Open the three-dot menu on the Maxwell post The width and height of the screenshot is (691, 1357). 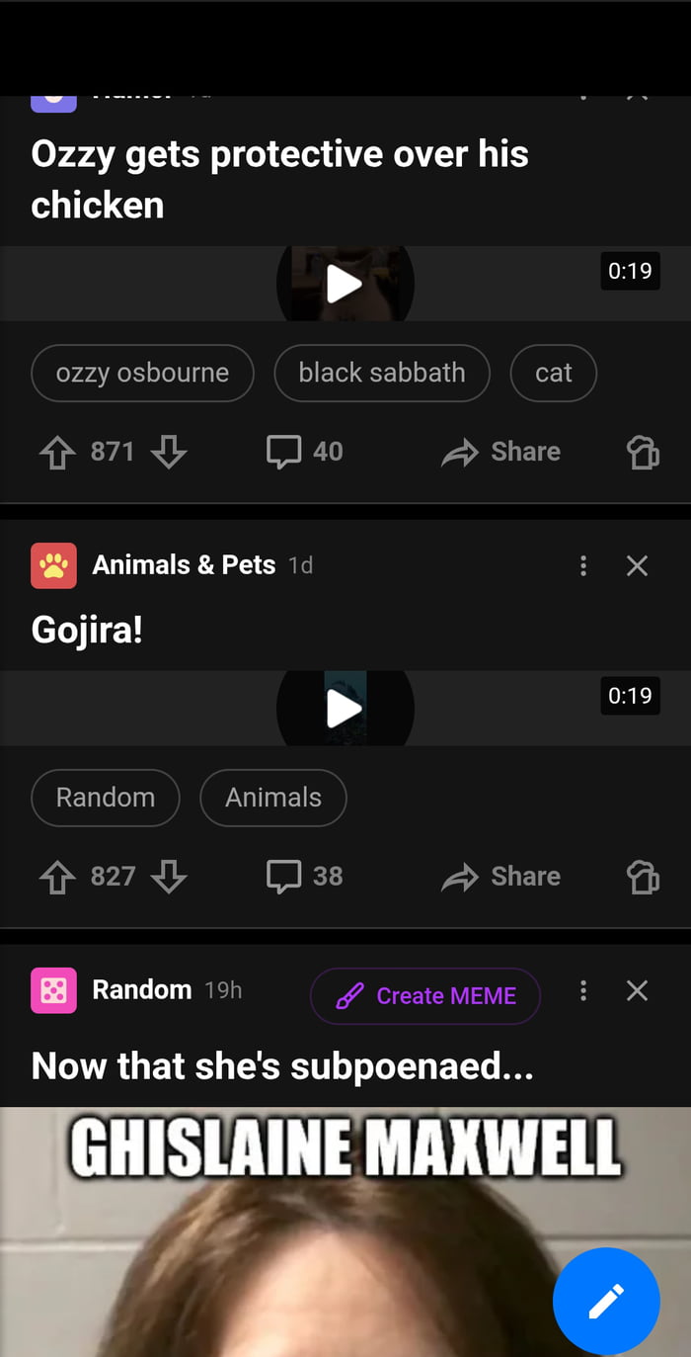point(583,989)
